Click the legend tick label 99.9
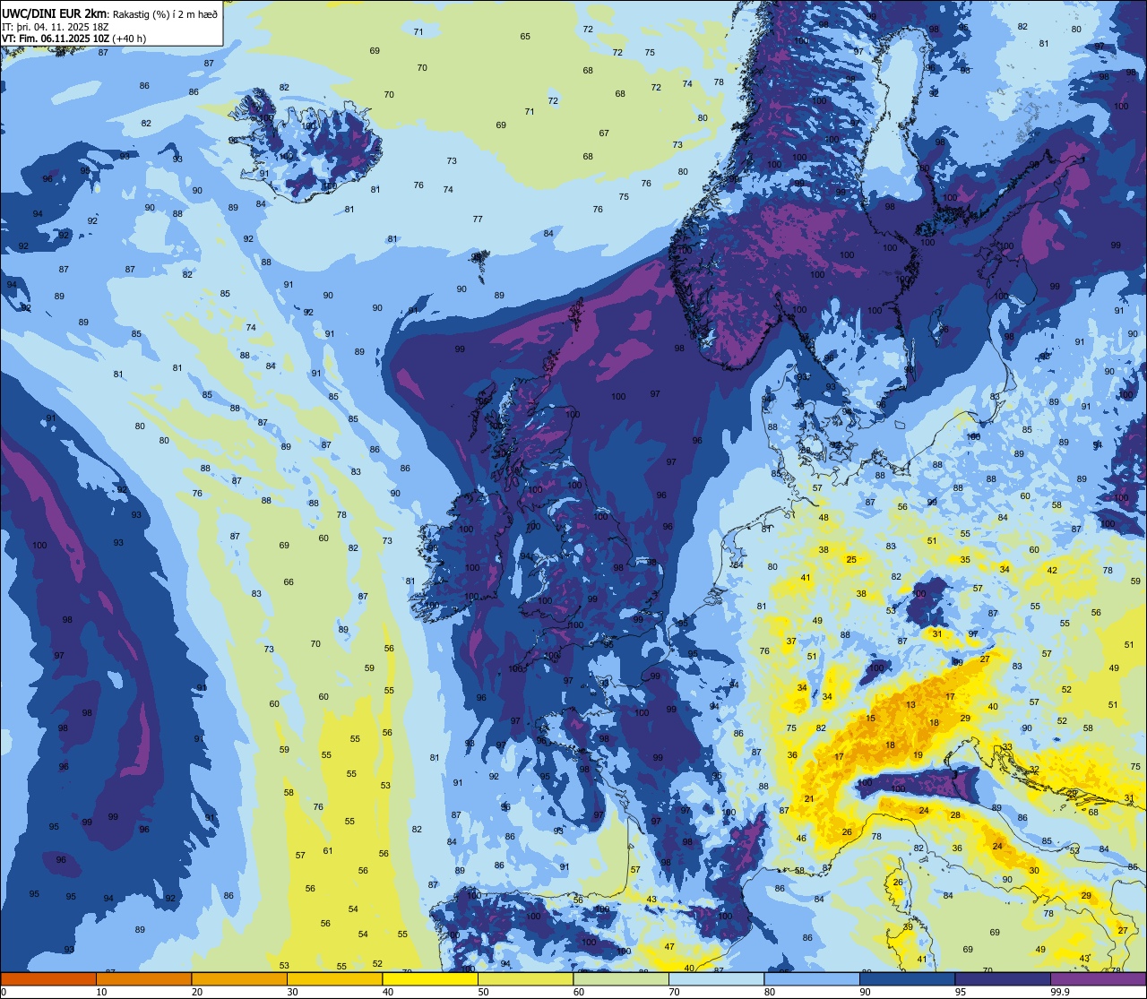1147x999 pixels. pyautogui.click(x=1059, y=992)
